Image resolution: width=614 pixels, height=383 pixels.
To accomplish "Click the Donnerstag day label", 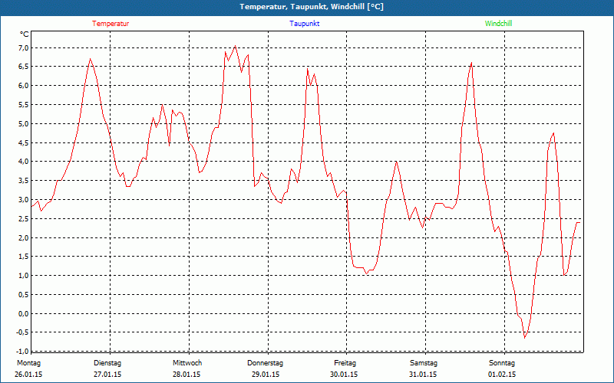I will coord(265,363).
